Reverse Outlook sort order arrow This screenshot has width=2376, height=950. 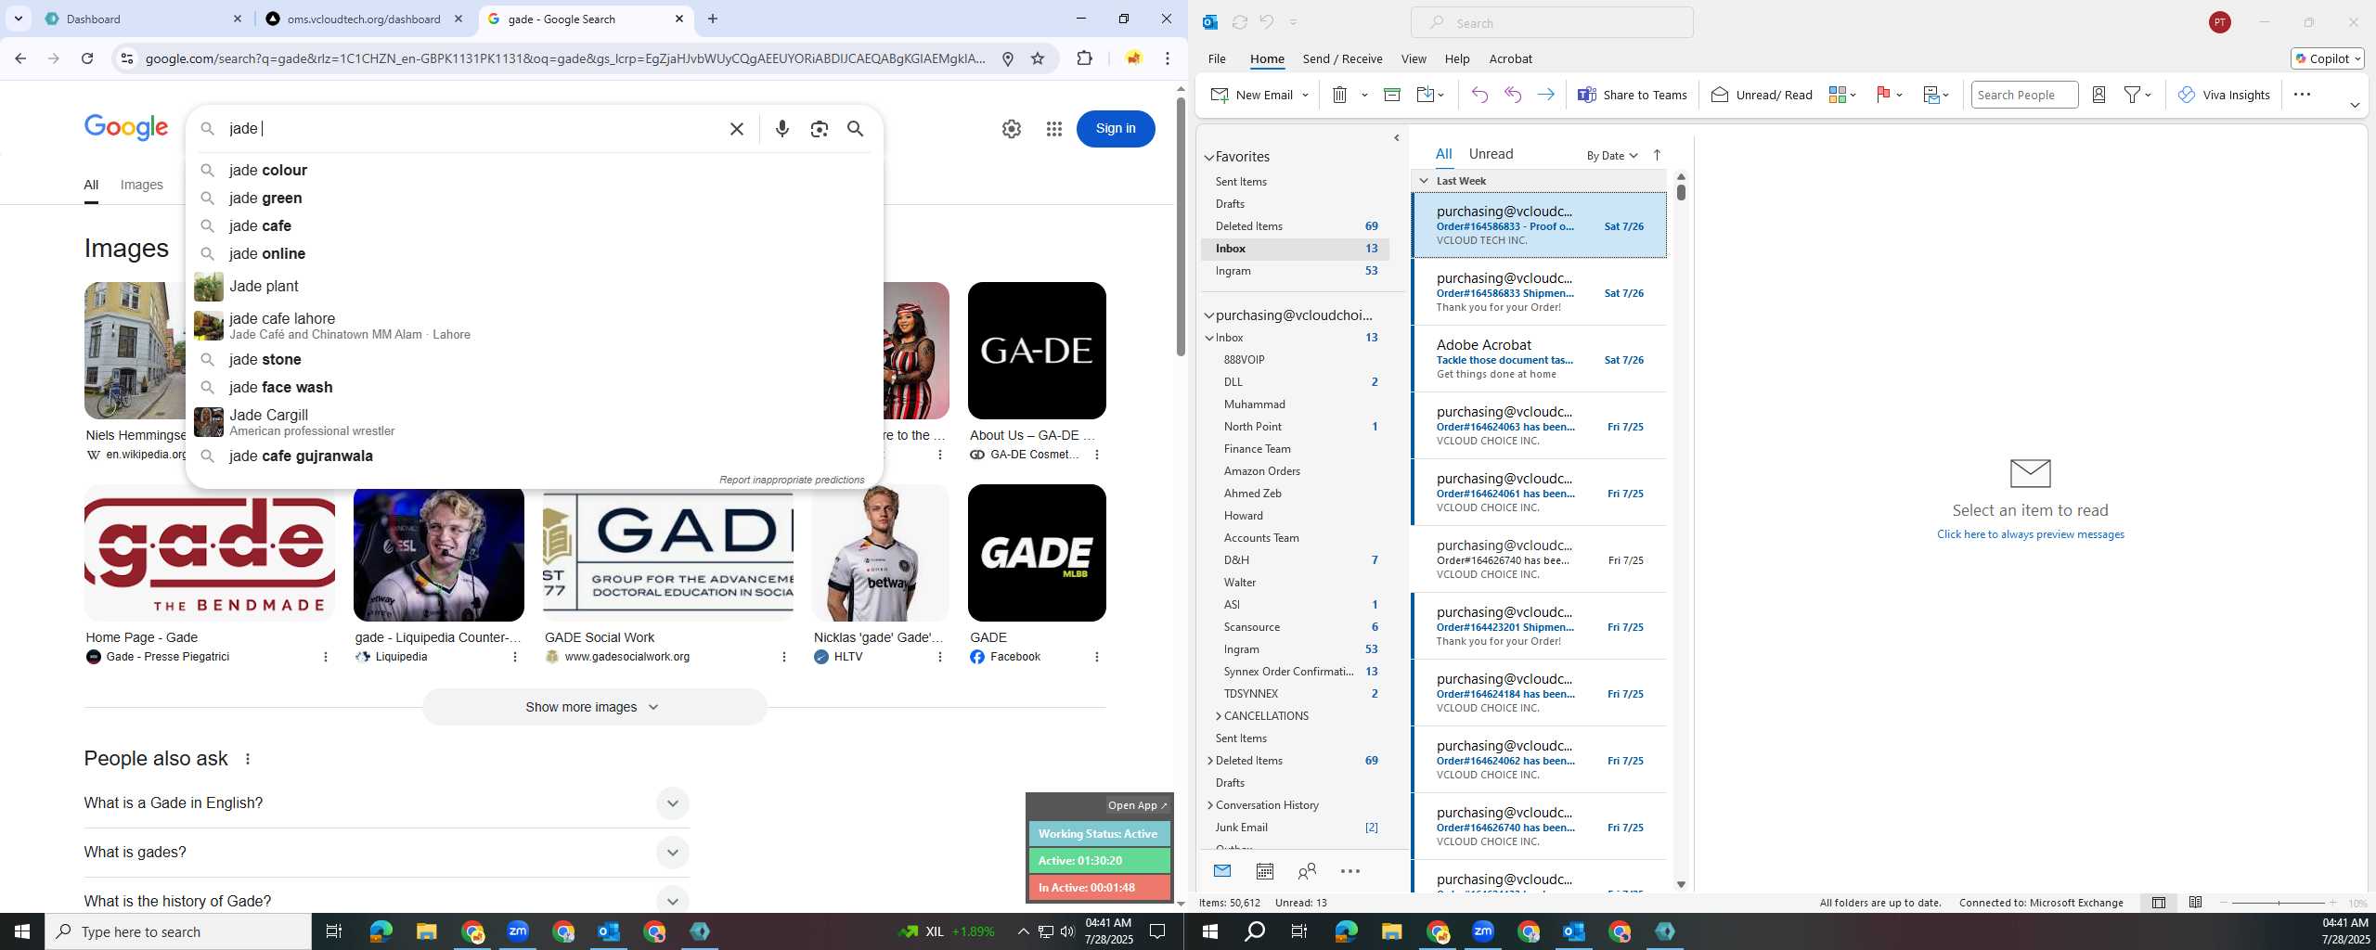pyautogui.click(x=1657, y=155)
